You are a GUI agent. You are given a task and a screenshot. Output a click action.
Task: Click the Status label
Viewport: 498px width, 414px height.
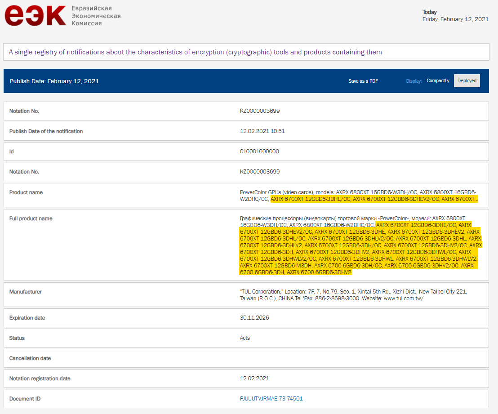coord(17,338)
